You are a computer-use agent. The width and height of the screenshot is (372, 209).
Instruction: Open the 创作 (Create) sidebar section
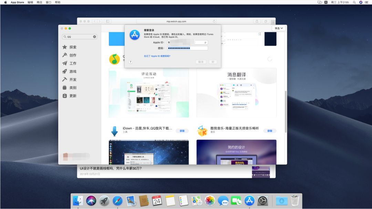point(70,55)
